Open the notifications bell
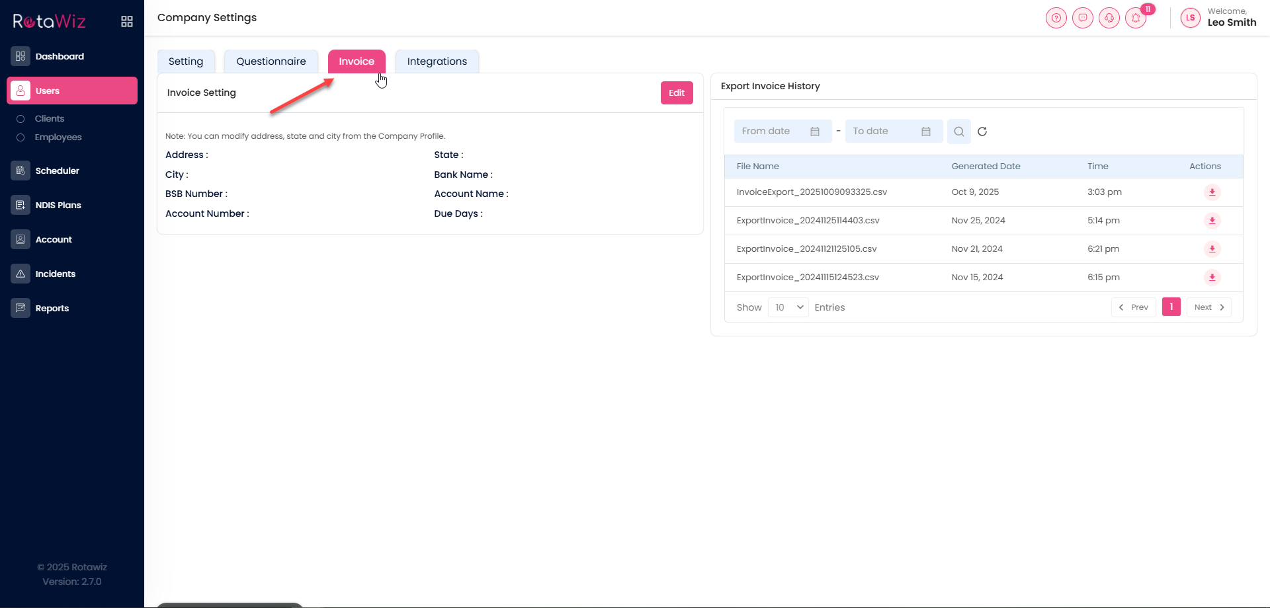 click(1136, 18)
